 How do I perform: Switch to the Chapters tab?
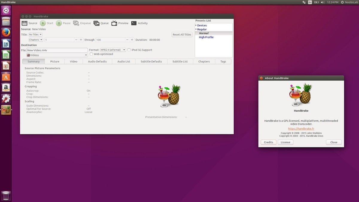[204, 61]
